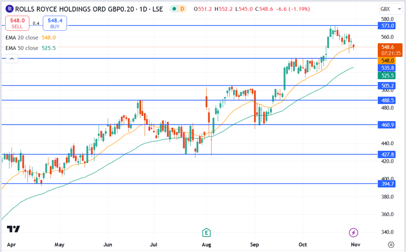Click the May label on time axis
The width and height of the screenshot is (406, 252).
click(59, 244)
